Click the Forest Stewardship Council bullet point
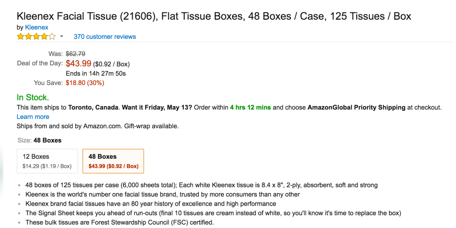 coord(119,223)
